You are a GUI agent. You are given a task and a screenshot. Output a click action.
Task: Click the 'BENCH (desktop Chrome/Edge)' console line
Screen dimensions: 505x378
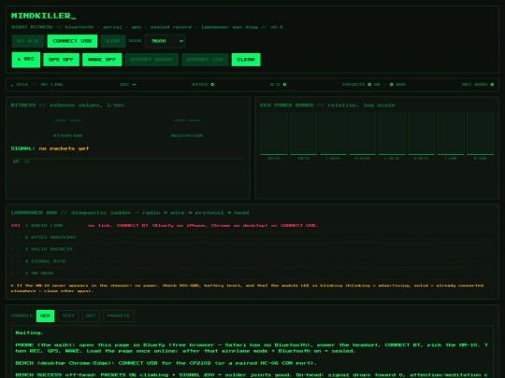point(166,363)
